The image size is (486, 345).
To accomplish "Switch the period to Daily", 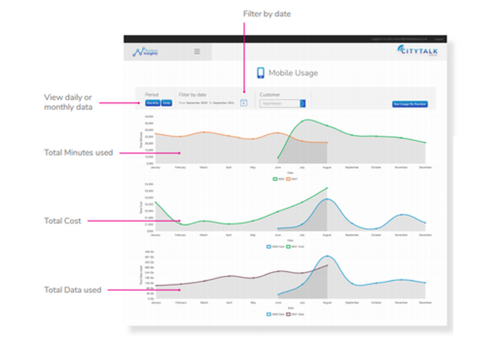I will point(167,103).
